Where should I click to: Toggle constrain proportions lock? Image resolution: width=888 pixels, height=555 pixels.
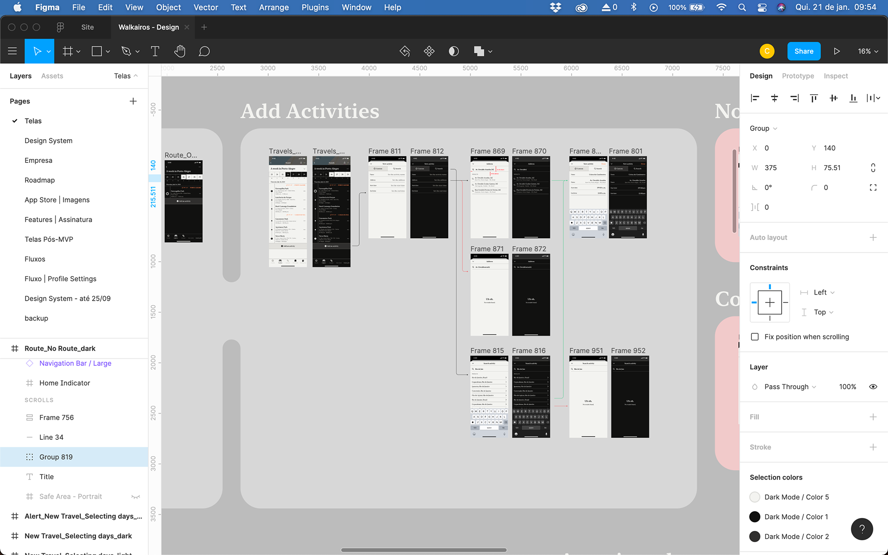pyautogui.click(x=873, y=167)
